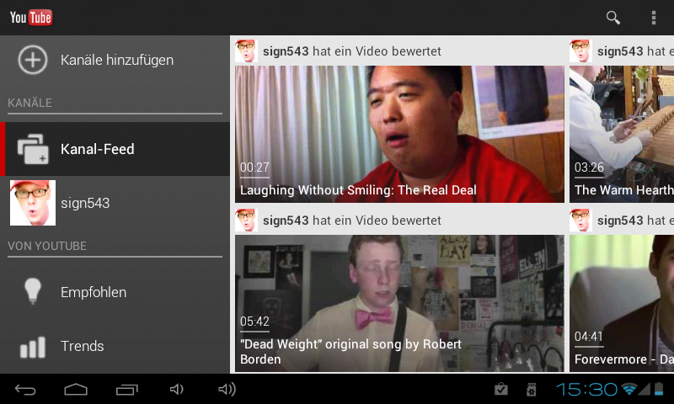Tap sign543 avatar above 'The Warm Hearth'
Viewport: 674px width, 404px height.
580,51
